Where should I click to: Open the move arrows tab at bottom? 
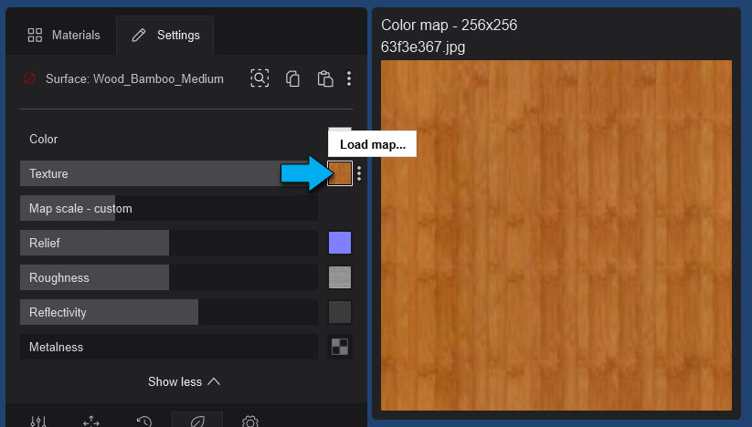91,421
